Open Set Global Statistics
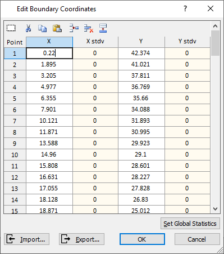The width and height of the screenshot is (224, 254). [190, 224]
